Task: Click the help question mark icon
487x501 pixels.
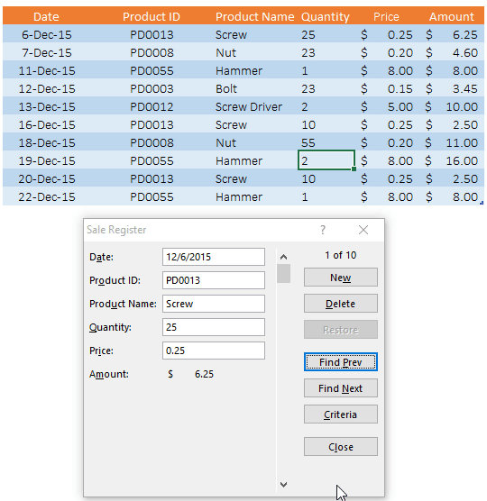Action: (323, 230)
